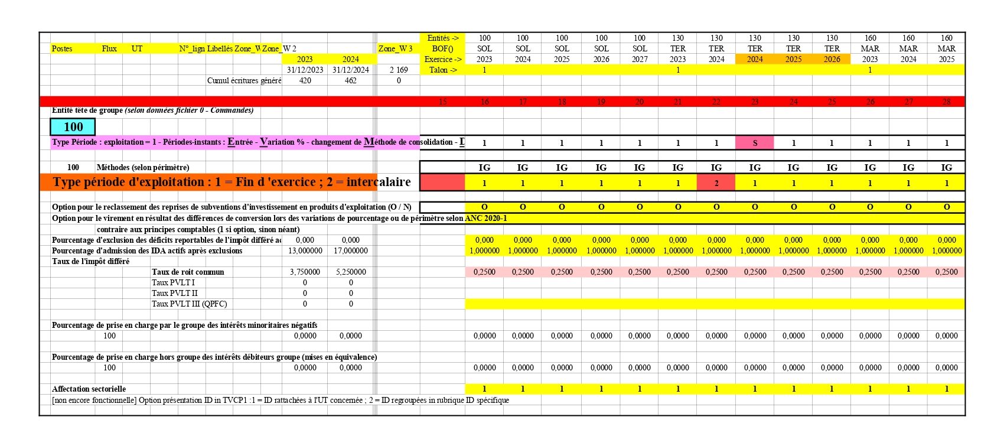1004x446 pixels.
Task: Click column number '28' in the red row
Action: click(946, 102)
